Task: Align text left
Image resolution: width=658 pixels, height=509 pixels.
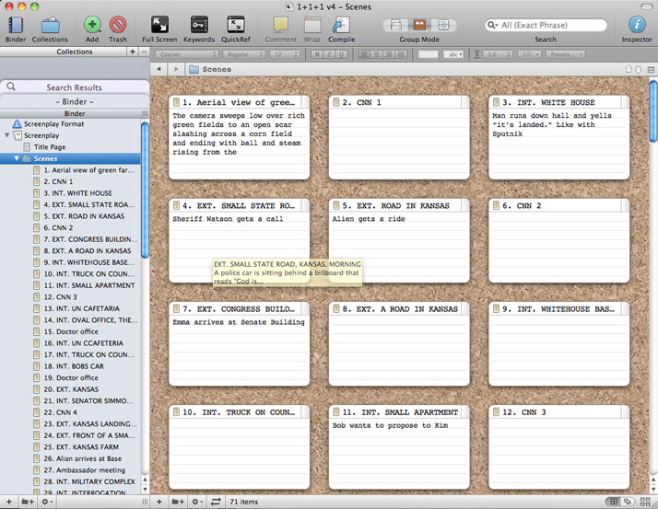Action: pyautogui.click(x=364, y=54)
